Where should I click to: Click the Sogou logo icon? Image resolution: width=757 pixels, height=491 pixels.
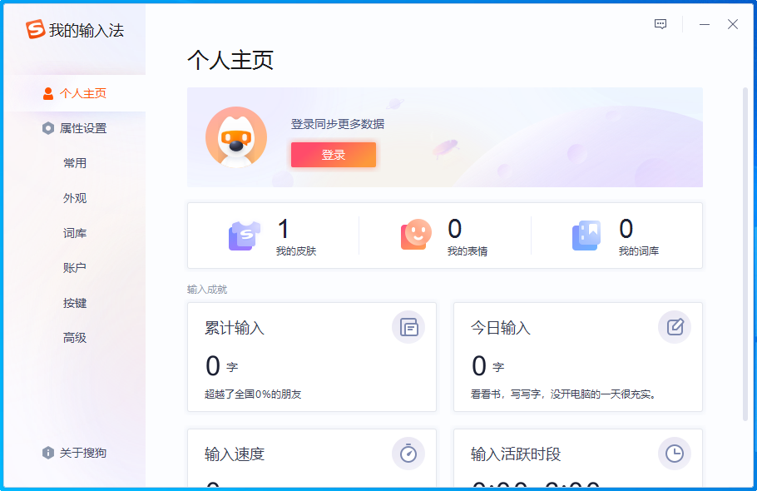[x=35, y=29]
